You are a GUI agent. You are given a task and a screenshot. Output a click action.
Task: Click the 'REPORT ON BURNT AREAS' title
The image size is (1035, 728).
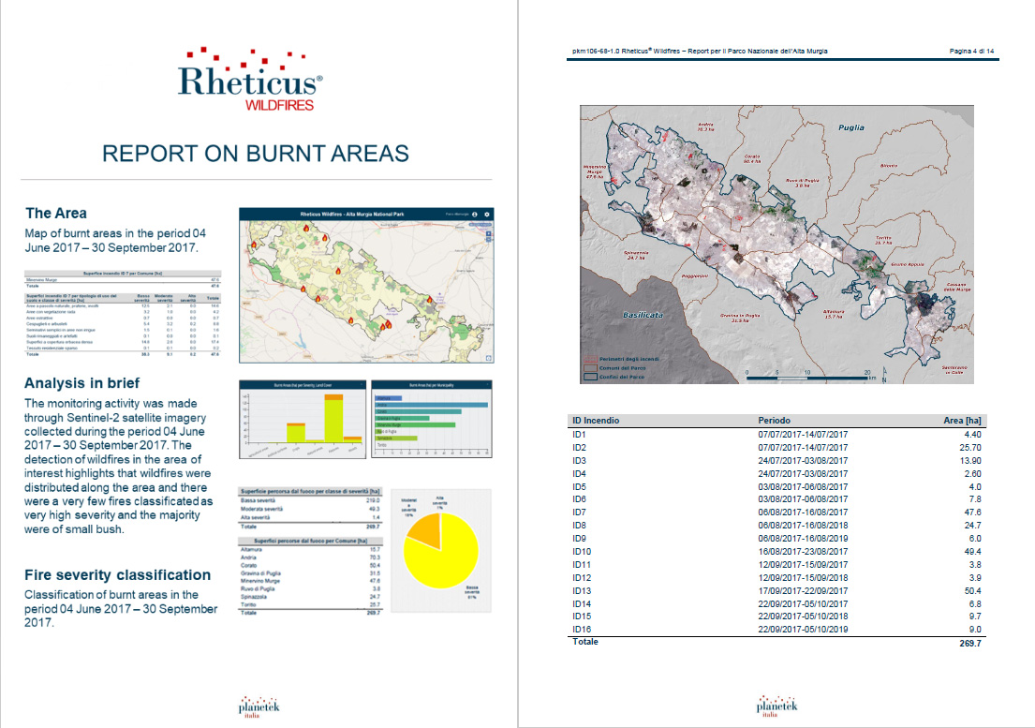(256, 153)
